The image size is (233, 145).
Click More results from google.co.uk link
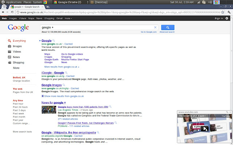click(62, 67)
